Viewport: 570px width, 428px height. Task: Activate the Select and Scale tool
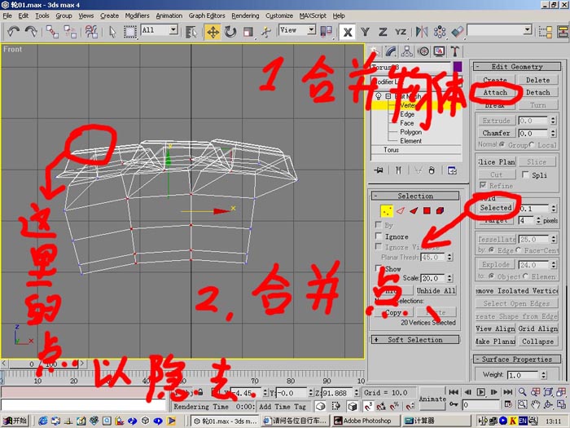(x=248, y=32)
